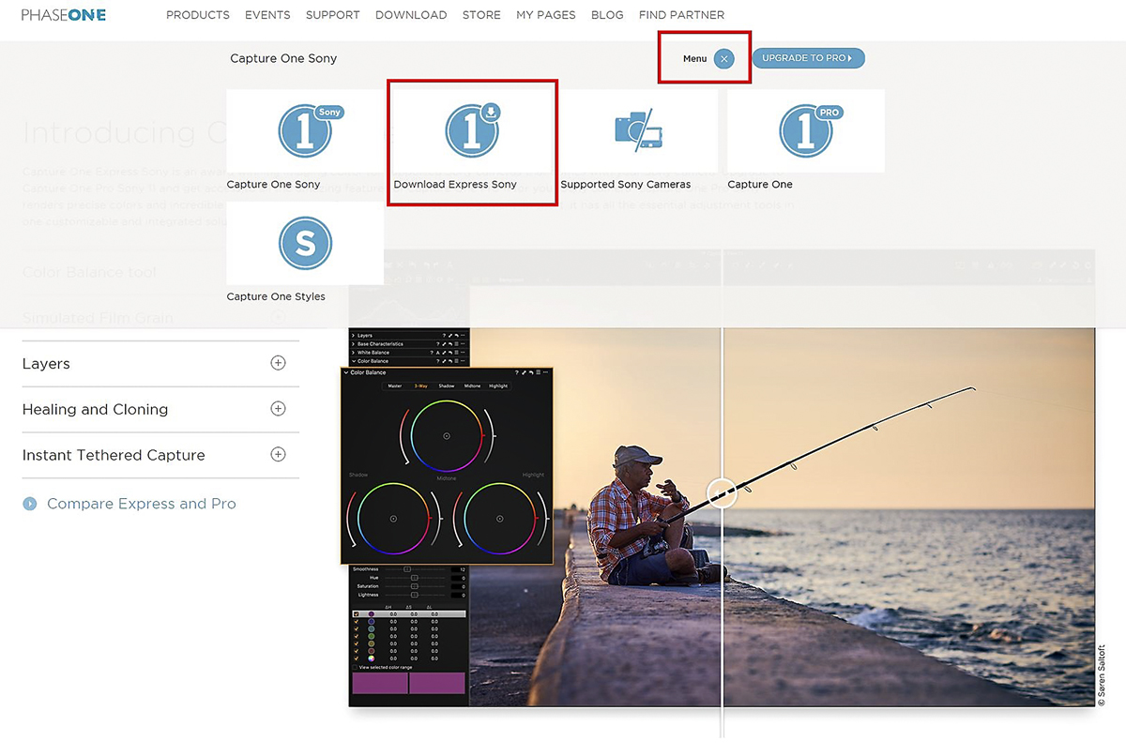Click the arrow icon beside Compare Express and Pro
The width and height of the screenshot is (1126, 756).
click(x=30, y=504)
